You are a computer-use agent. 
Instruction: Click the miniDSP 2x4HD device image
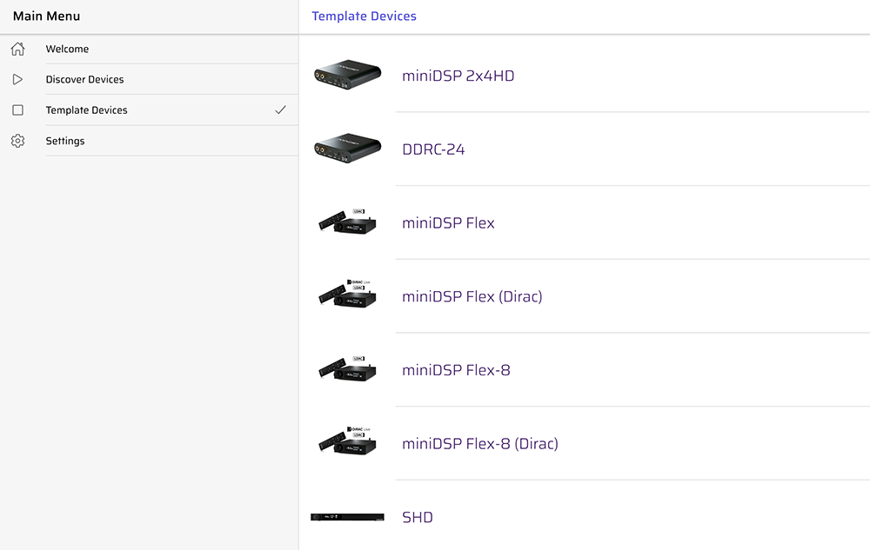347,75
